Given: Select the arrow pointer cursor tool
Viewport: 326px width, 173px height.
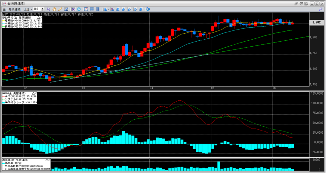Looking at the screenshot, I should [48, 9].
